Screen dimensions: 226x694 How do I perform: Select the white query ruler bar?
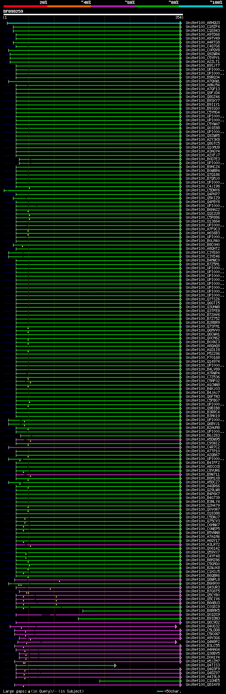click(93, 15)
